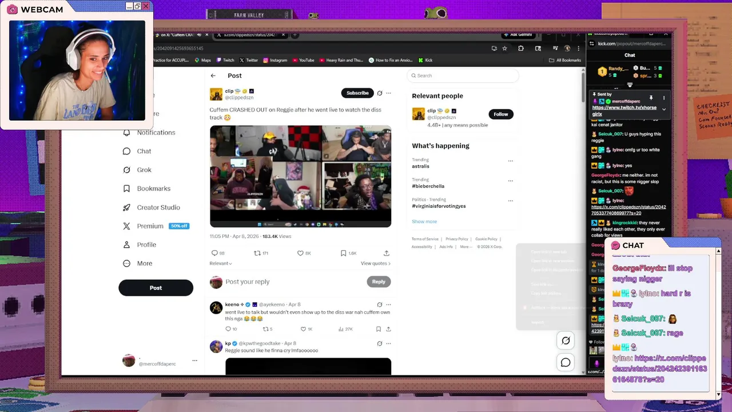Click the Ask Gemini button

pos(518,35)
